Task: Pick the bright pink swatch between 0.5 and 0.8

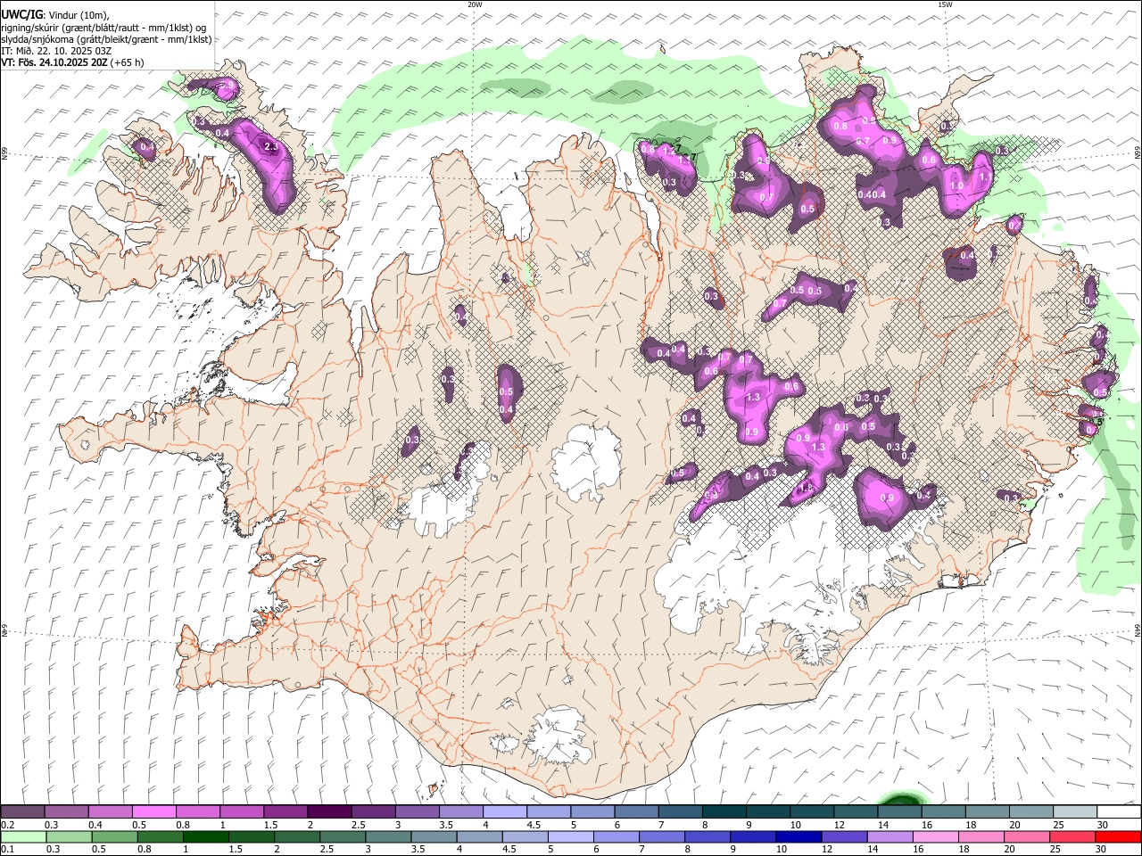Action: [x=153, y=812]
